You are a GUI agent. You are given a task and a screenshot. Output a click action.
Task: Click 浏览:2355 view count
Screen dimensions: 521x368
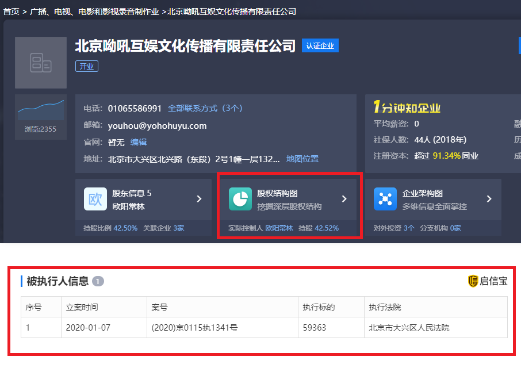pos(40,129)
